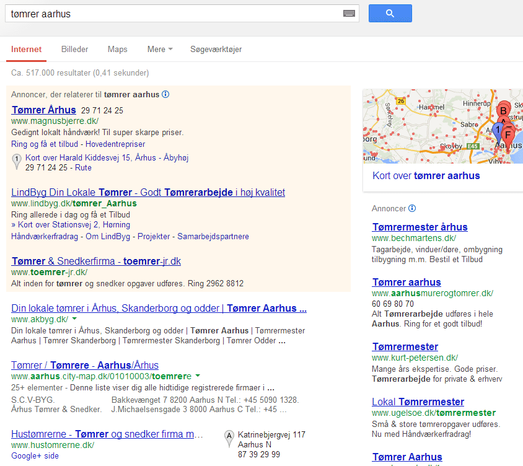
Task: Click the www.lindbyg.dk/tømrer_Aarhus URL text
Action: (x=74, y=203)
